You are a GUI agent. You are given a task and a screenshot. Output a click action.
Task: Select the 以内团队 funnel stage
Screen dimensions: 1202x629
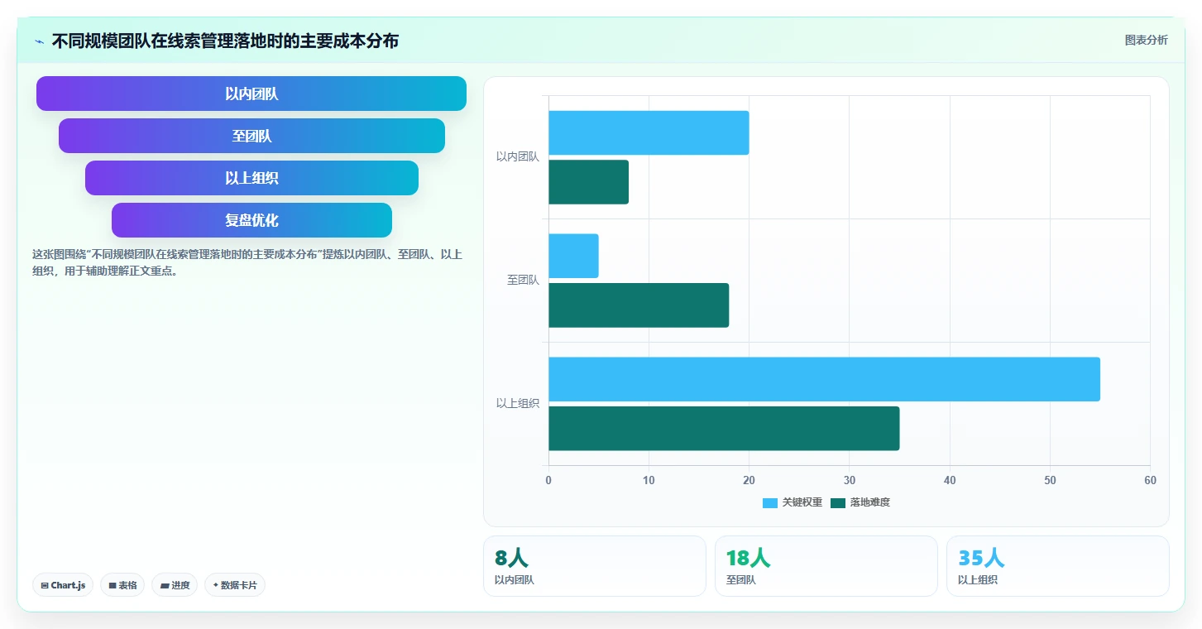pyautogui.click(x=251, y=94)
